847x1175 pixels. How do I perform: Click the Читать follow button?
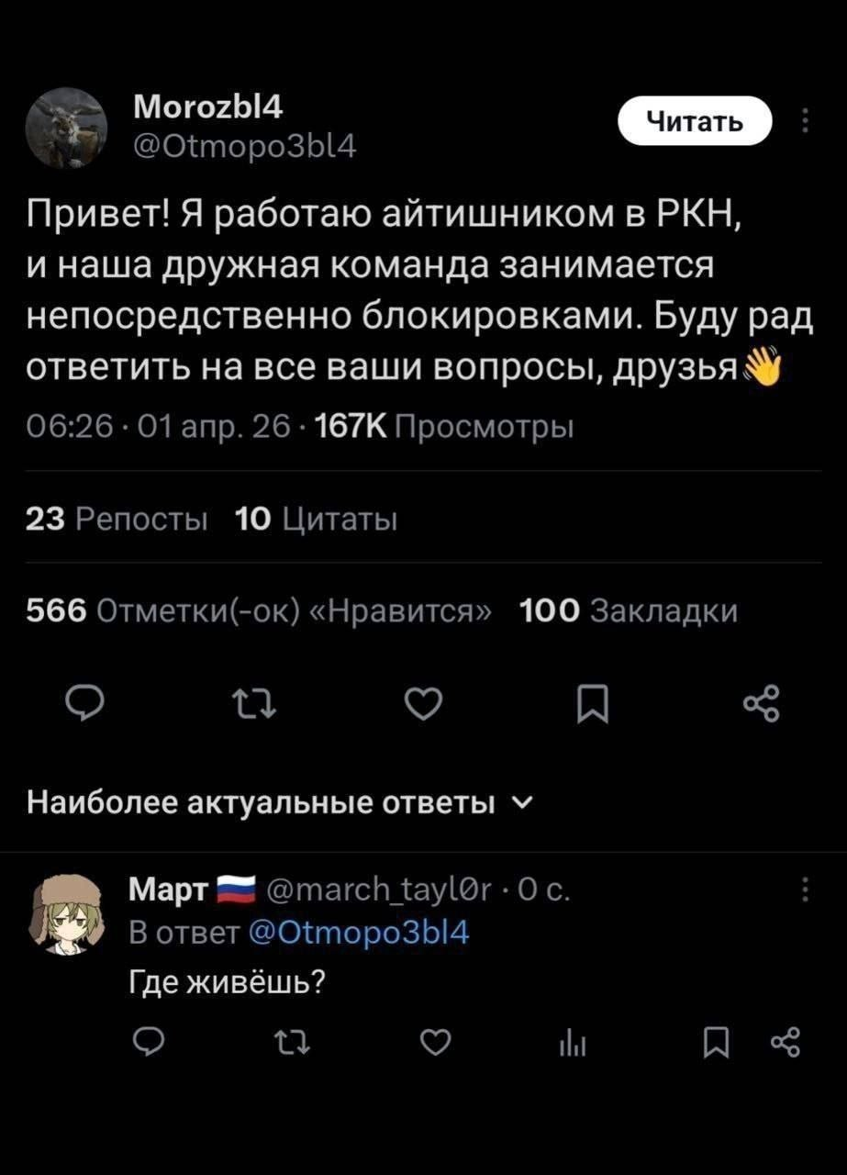click(695, 121)
